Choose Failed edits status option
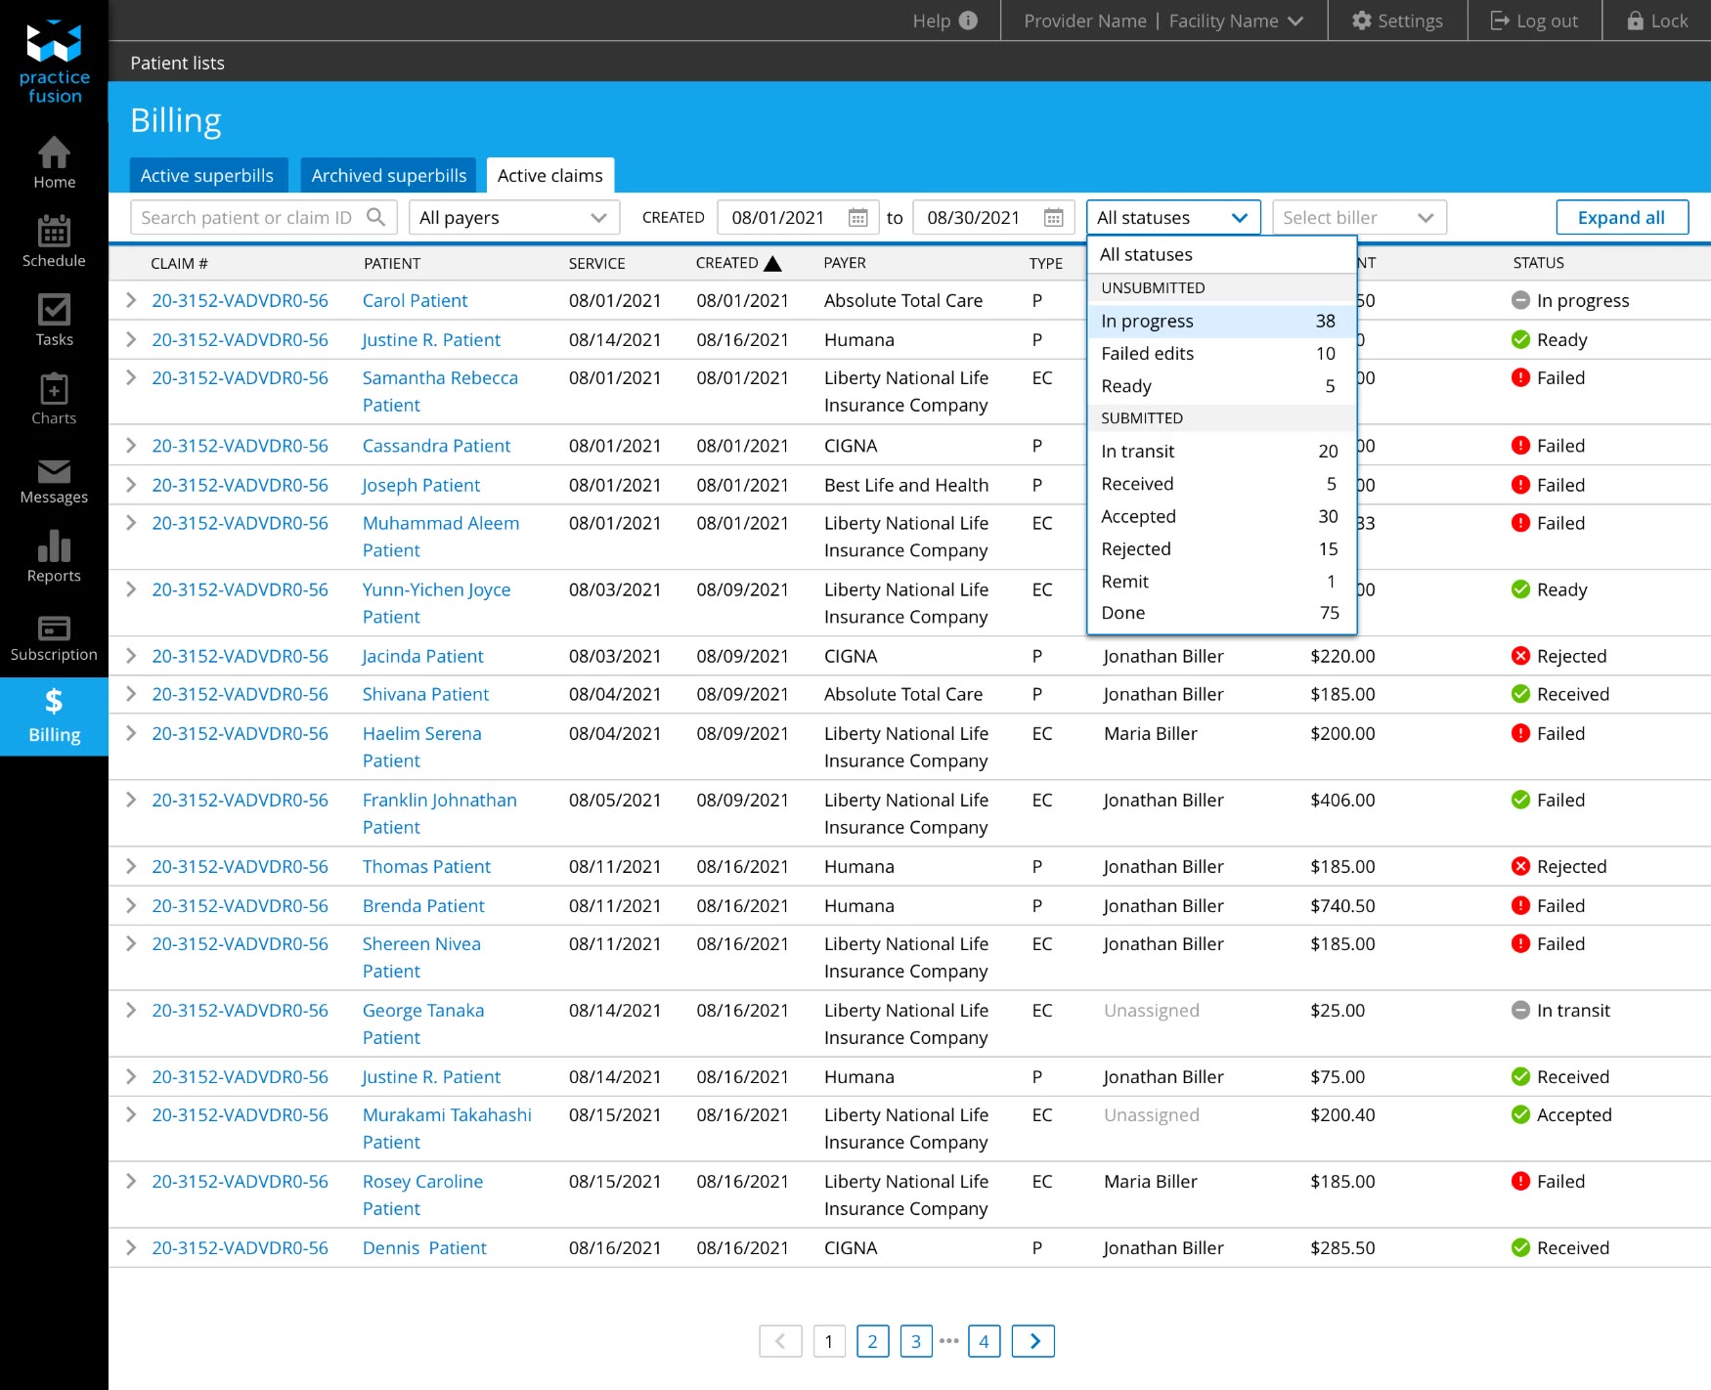Screen dimensions: 1711x1390 [x=1221, y=354]
